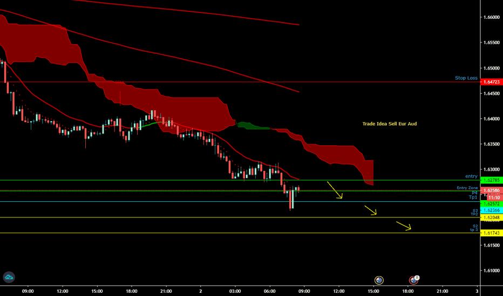Select the 'entry' line label

[471, 177]
